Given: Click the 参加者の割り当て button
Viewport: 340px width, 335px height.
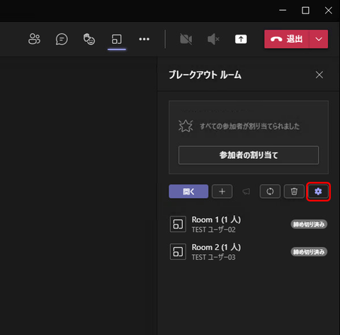Looking at the screenshot, I should [x=249, y=155].
